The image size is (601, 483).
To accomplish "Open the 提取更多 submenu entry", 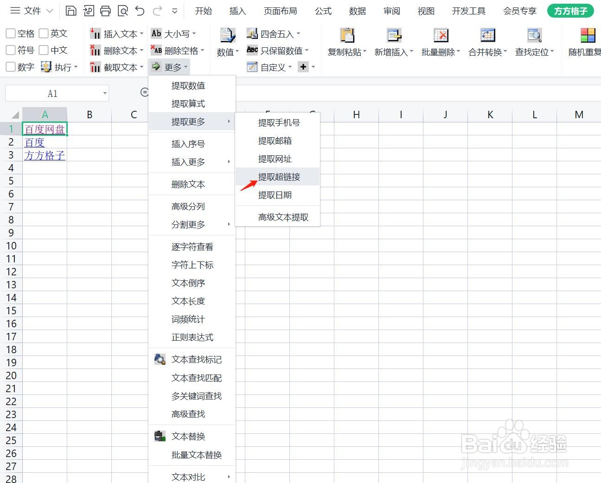I will point(192,121).
